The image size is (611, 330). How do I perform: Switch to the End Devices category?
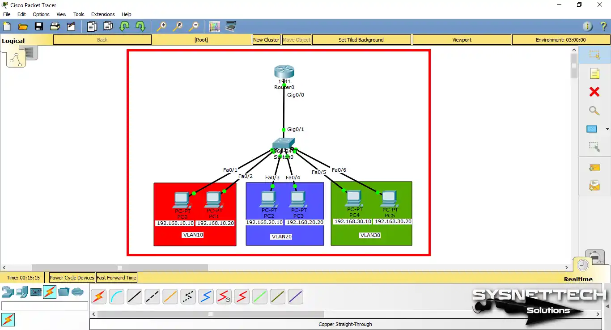click(21, 292)
